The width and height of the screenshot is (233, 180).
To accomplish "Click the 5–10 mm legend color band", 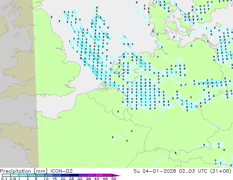I will [41, 175].
